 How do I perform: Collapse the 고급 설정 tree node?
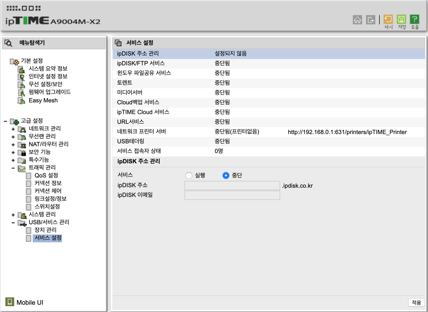click(5, 121)
